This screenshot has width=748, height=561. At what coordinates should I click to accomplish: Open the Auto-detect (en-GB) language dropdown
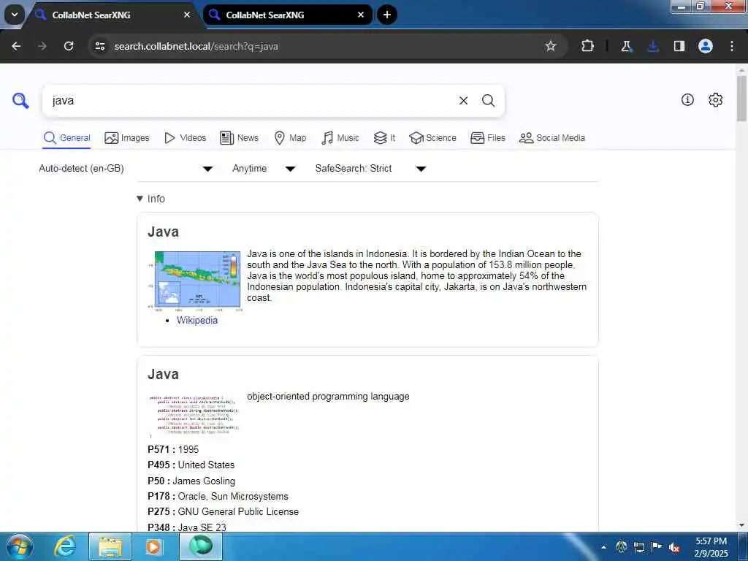click(x=126, y=169)
